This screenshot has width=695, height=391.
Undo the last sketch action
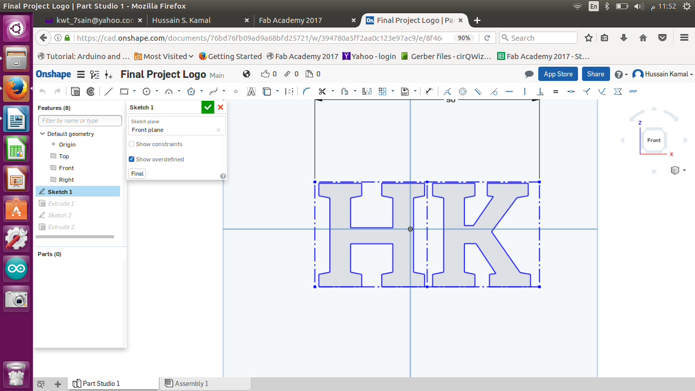coord(42,92)
